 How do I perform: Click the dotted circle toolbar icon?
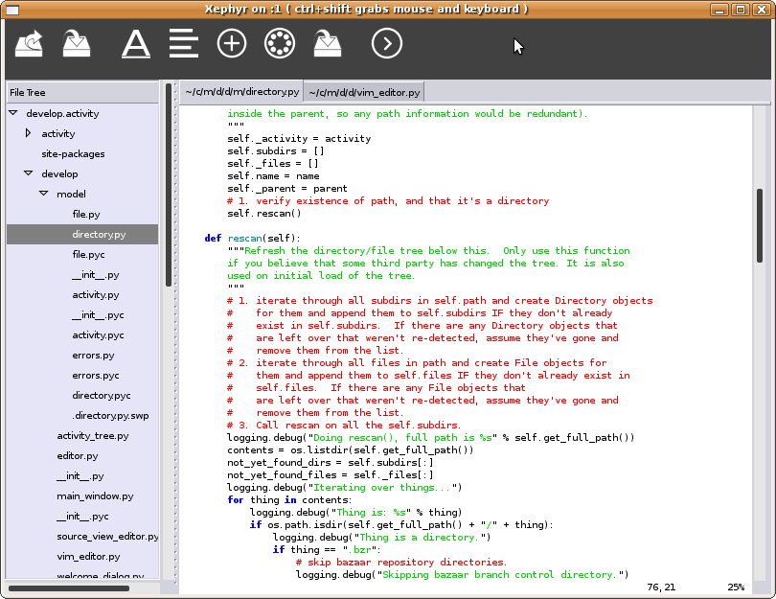tap(280, 43)
